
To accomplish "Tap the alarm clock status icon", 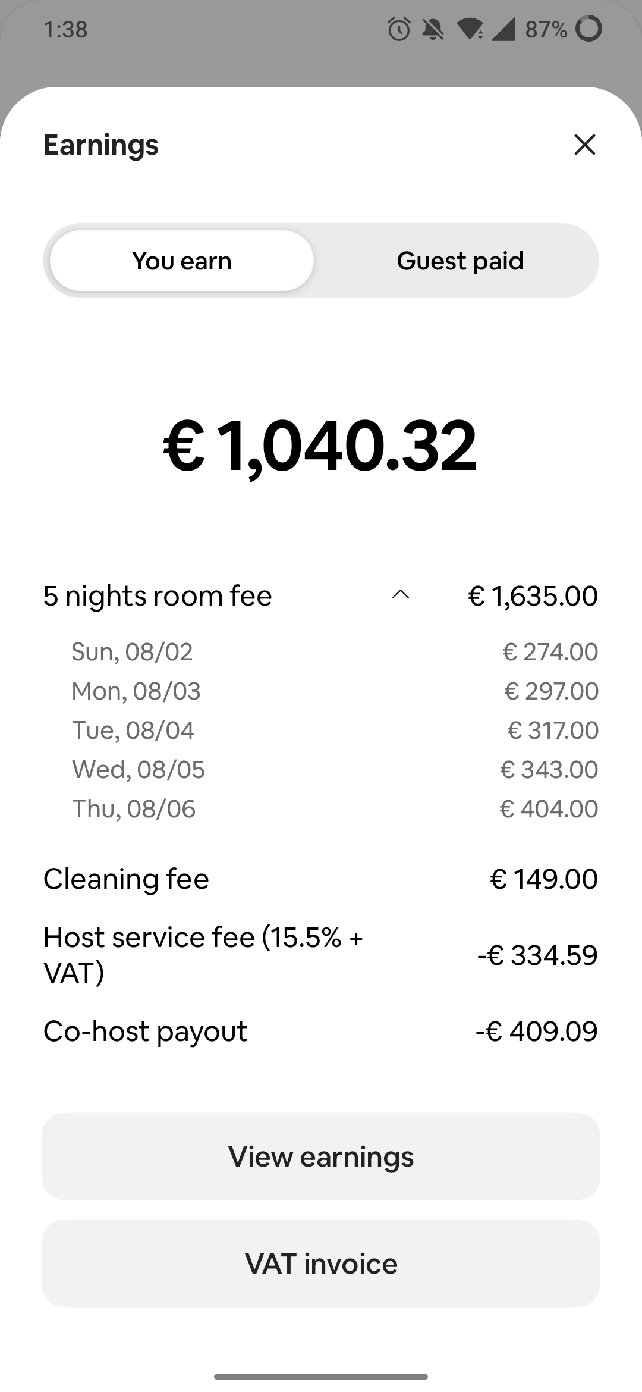I will [x=399, y=29].
